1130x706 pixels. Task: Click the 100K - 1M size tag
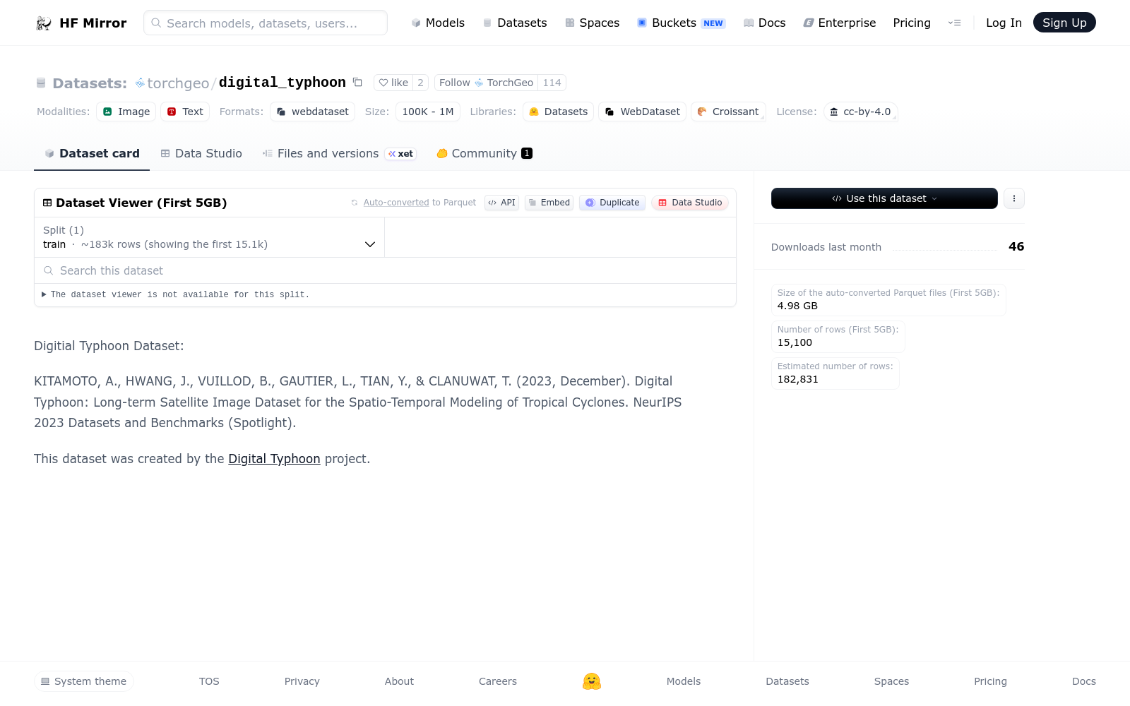[x=428, y=112]
